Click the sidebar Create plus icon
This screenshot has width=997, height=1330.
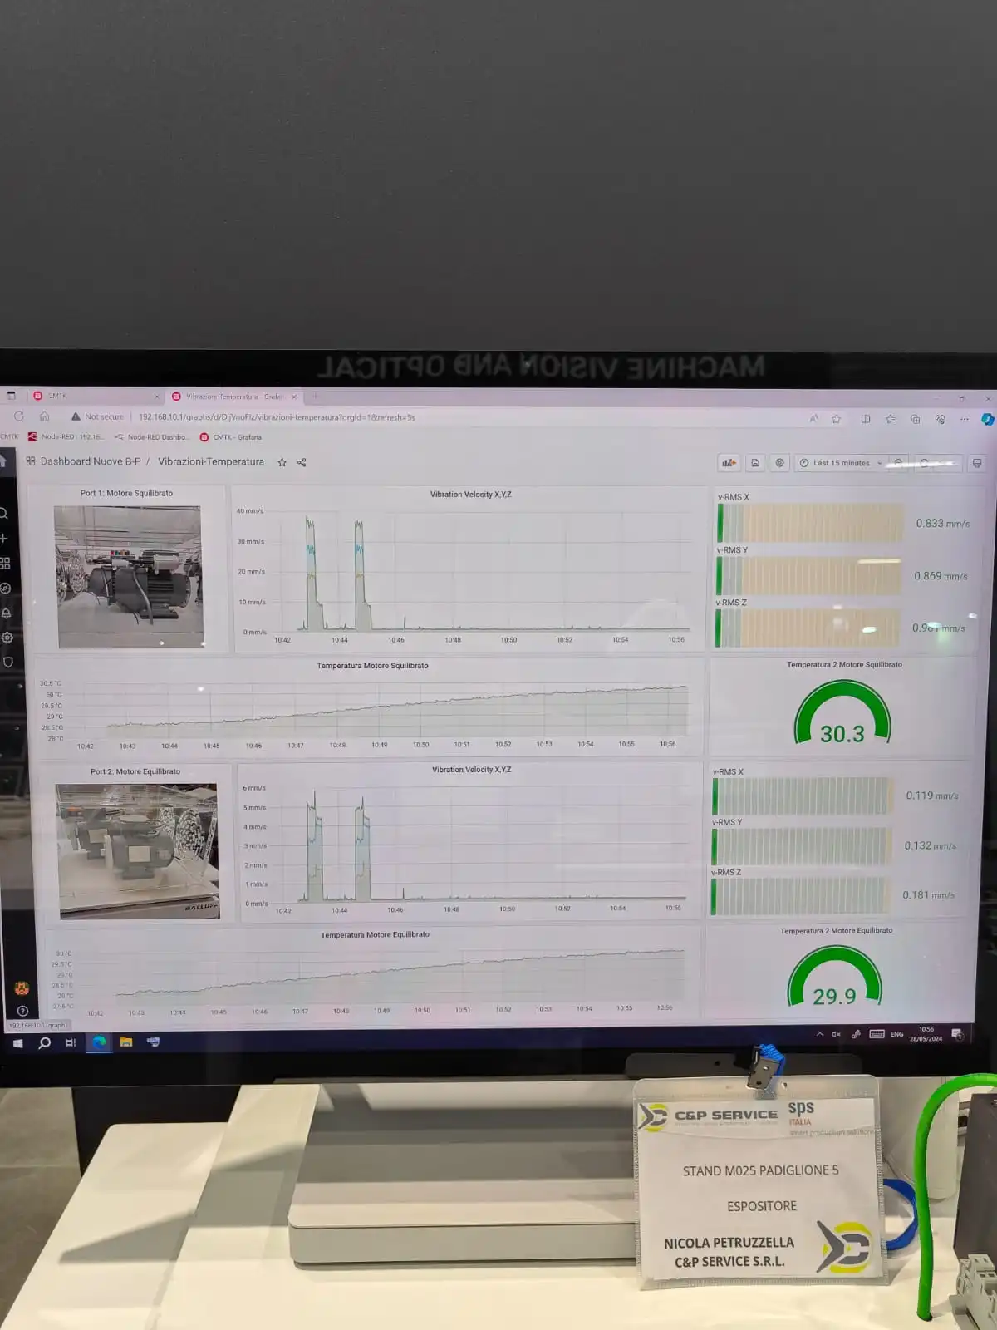[3, 538]
